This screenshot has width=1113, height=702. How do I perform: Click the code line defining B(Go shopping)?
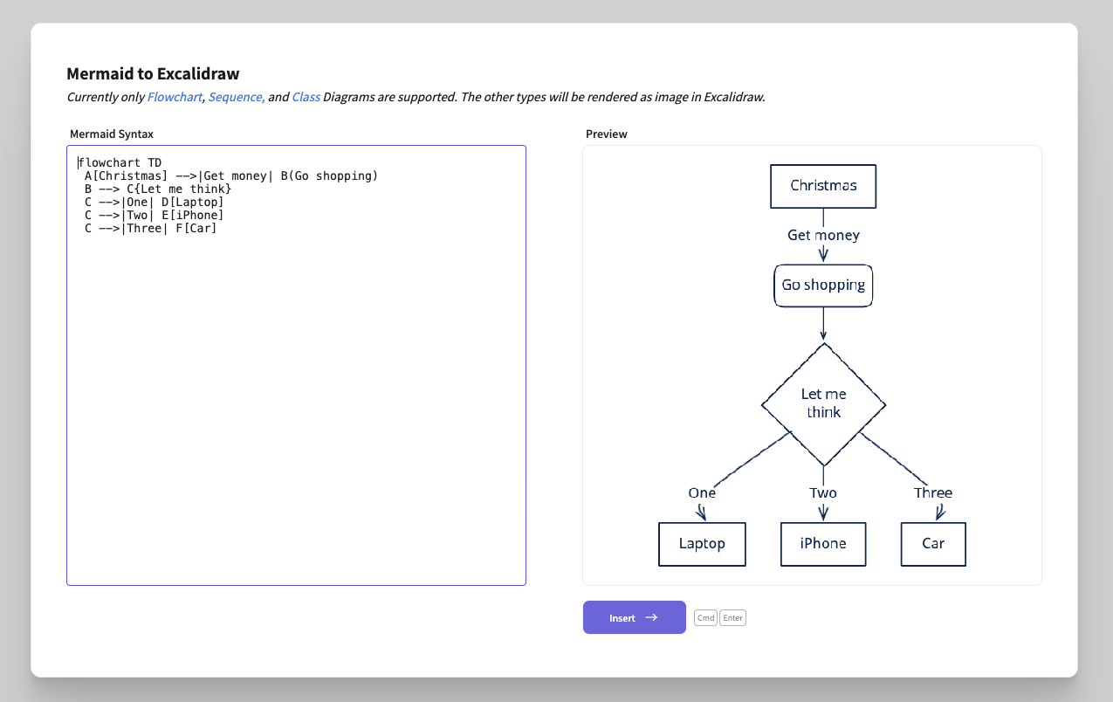pyautogui.click(x=231, y=175)
